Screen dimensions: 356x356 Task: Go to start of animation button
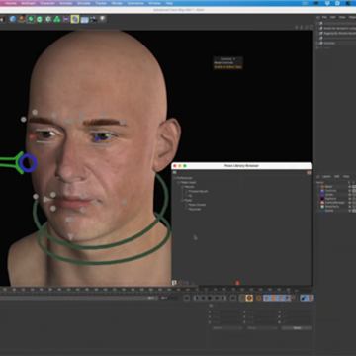[187, 298]
